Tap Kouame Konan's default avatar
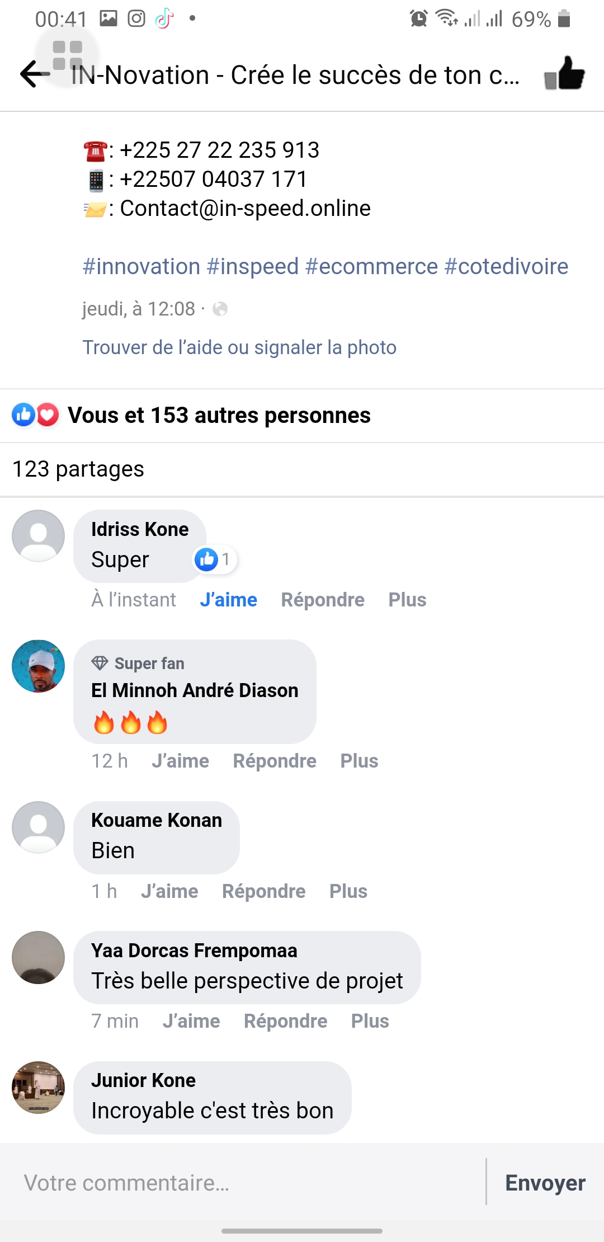 pyautogui.click(x=39, y=827)
